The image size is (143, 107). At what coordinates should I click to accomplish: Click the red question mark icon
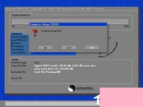[35, 33]
